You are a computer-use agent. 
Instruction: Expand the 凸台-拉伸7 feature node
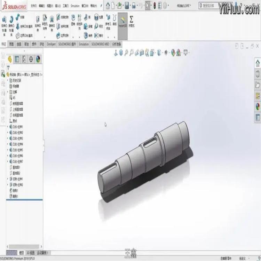(7, 161)
